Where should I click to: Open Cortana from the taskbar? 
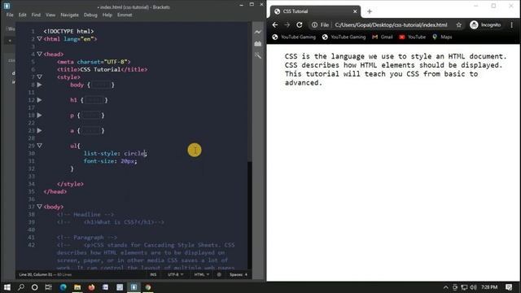coord(34,287)
